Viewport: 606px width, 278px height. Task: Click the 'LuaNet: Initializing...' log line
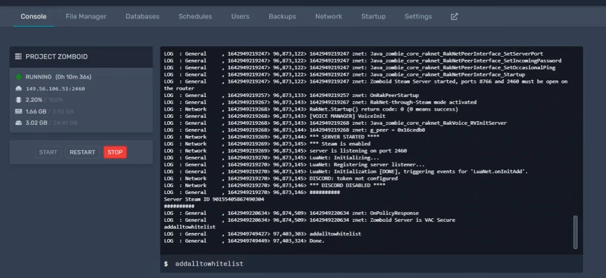[x=271, y=158]
